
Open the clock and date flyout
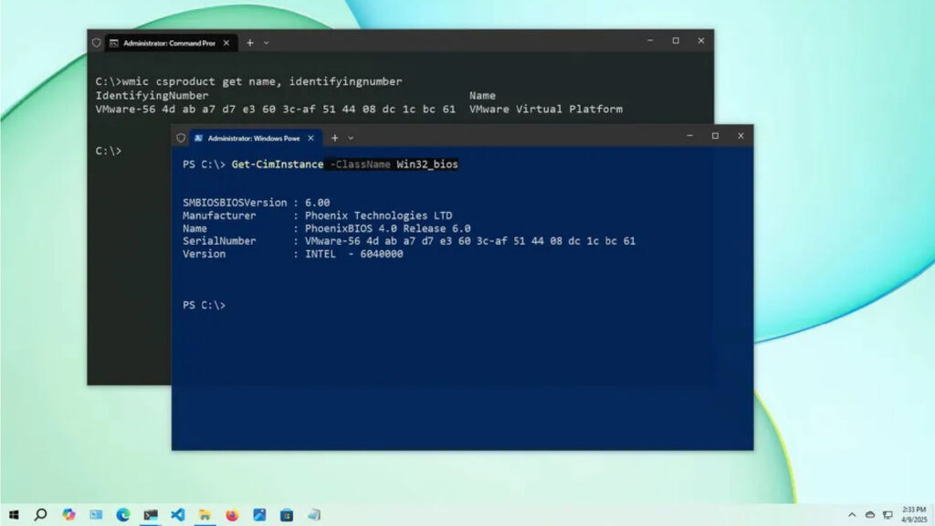coord(913,515)
